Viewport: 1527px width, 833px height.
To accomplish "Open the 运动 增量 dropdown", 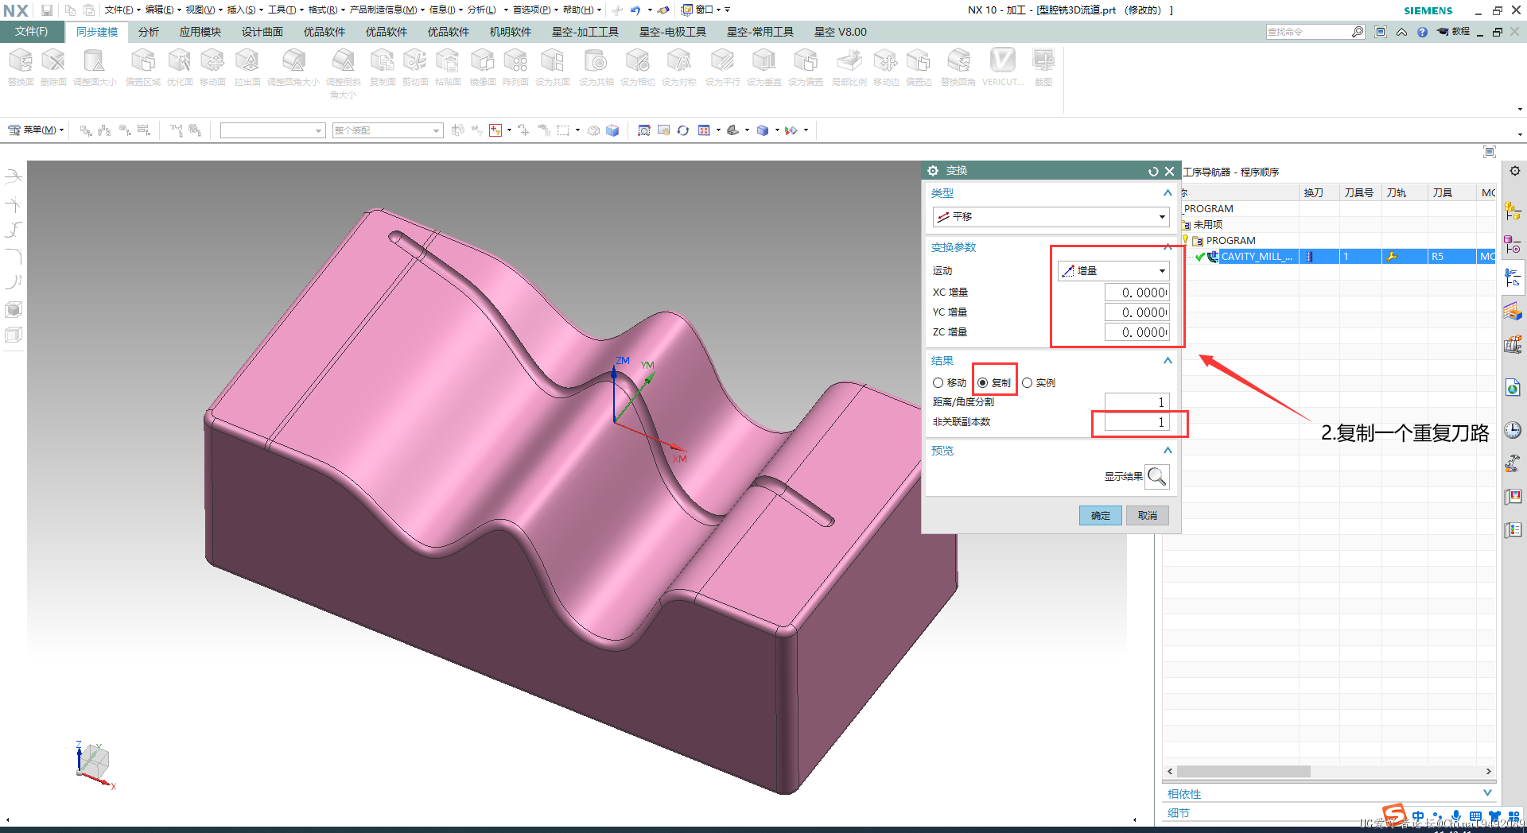I will point(1113,271).
